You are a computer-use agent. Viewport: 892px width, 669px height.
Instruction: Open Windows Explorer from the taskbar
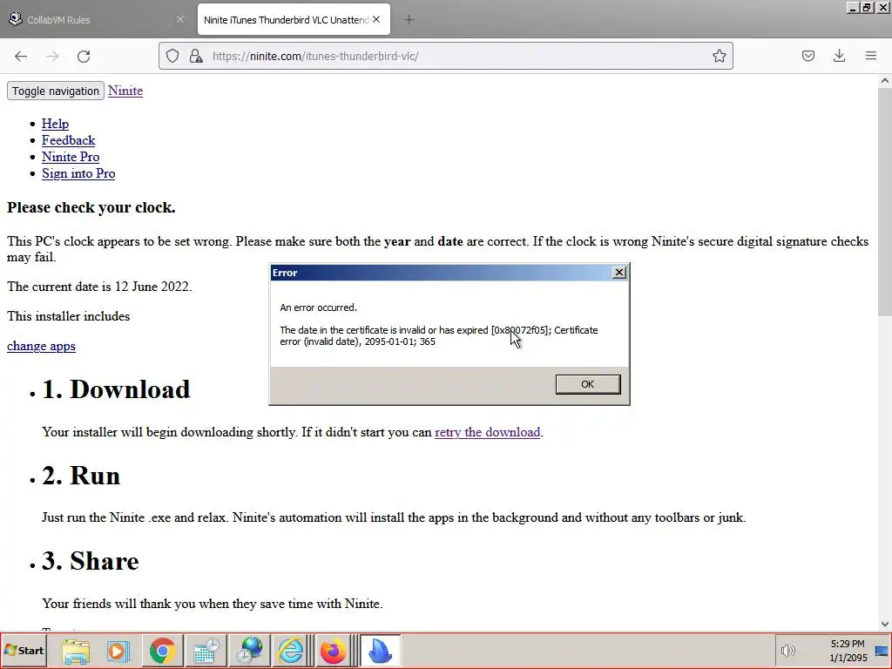click(x=76, y=651)
